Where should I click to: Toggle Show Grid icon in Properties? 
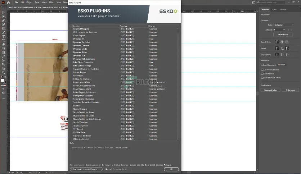tap(282, 42)
